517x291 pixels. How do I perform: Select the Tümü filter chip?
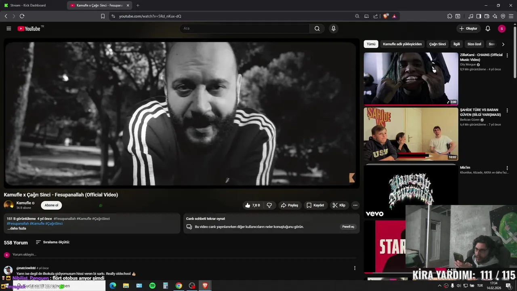click(x=371, y=44)
